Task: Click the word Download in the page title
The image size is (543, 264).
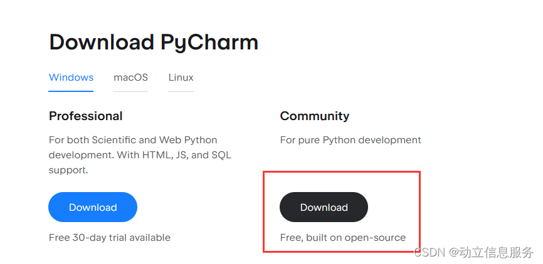Action: (102, 43)
